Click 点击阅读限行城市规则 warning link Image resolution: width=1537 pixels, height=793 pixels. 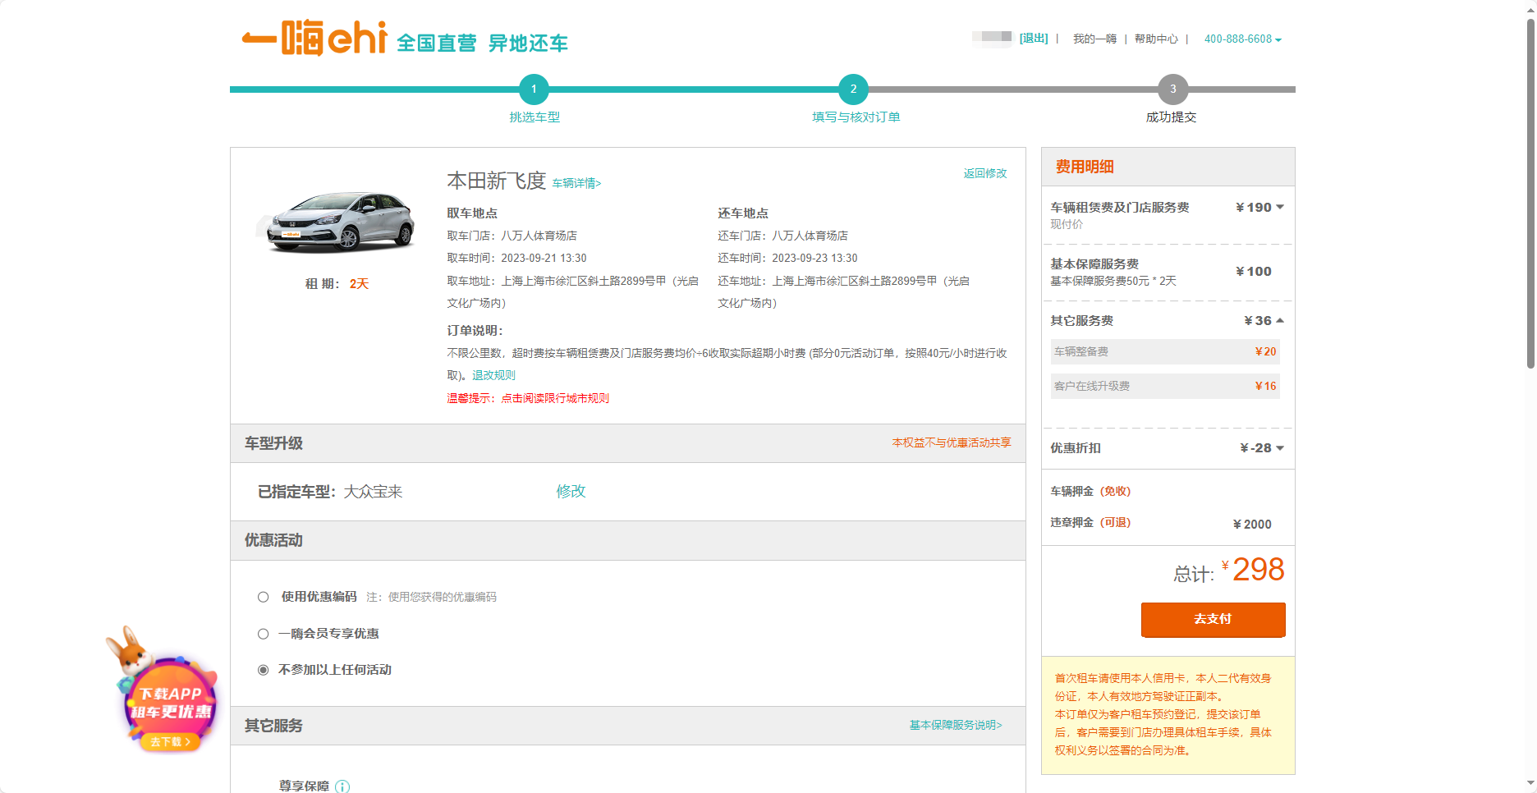tap(555, 398)
